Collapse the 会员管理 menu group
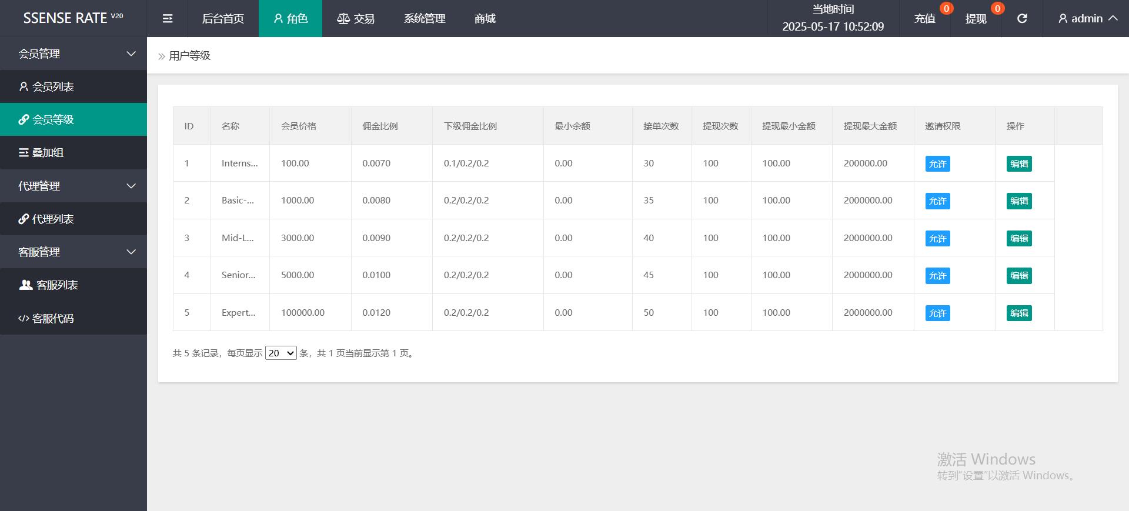 74,54
